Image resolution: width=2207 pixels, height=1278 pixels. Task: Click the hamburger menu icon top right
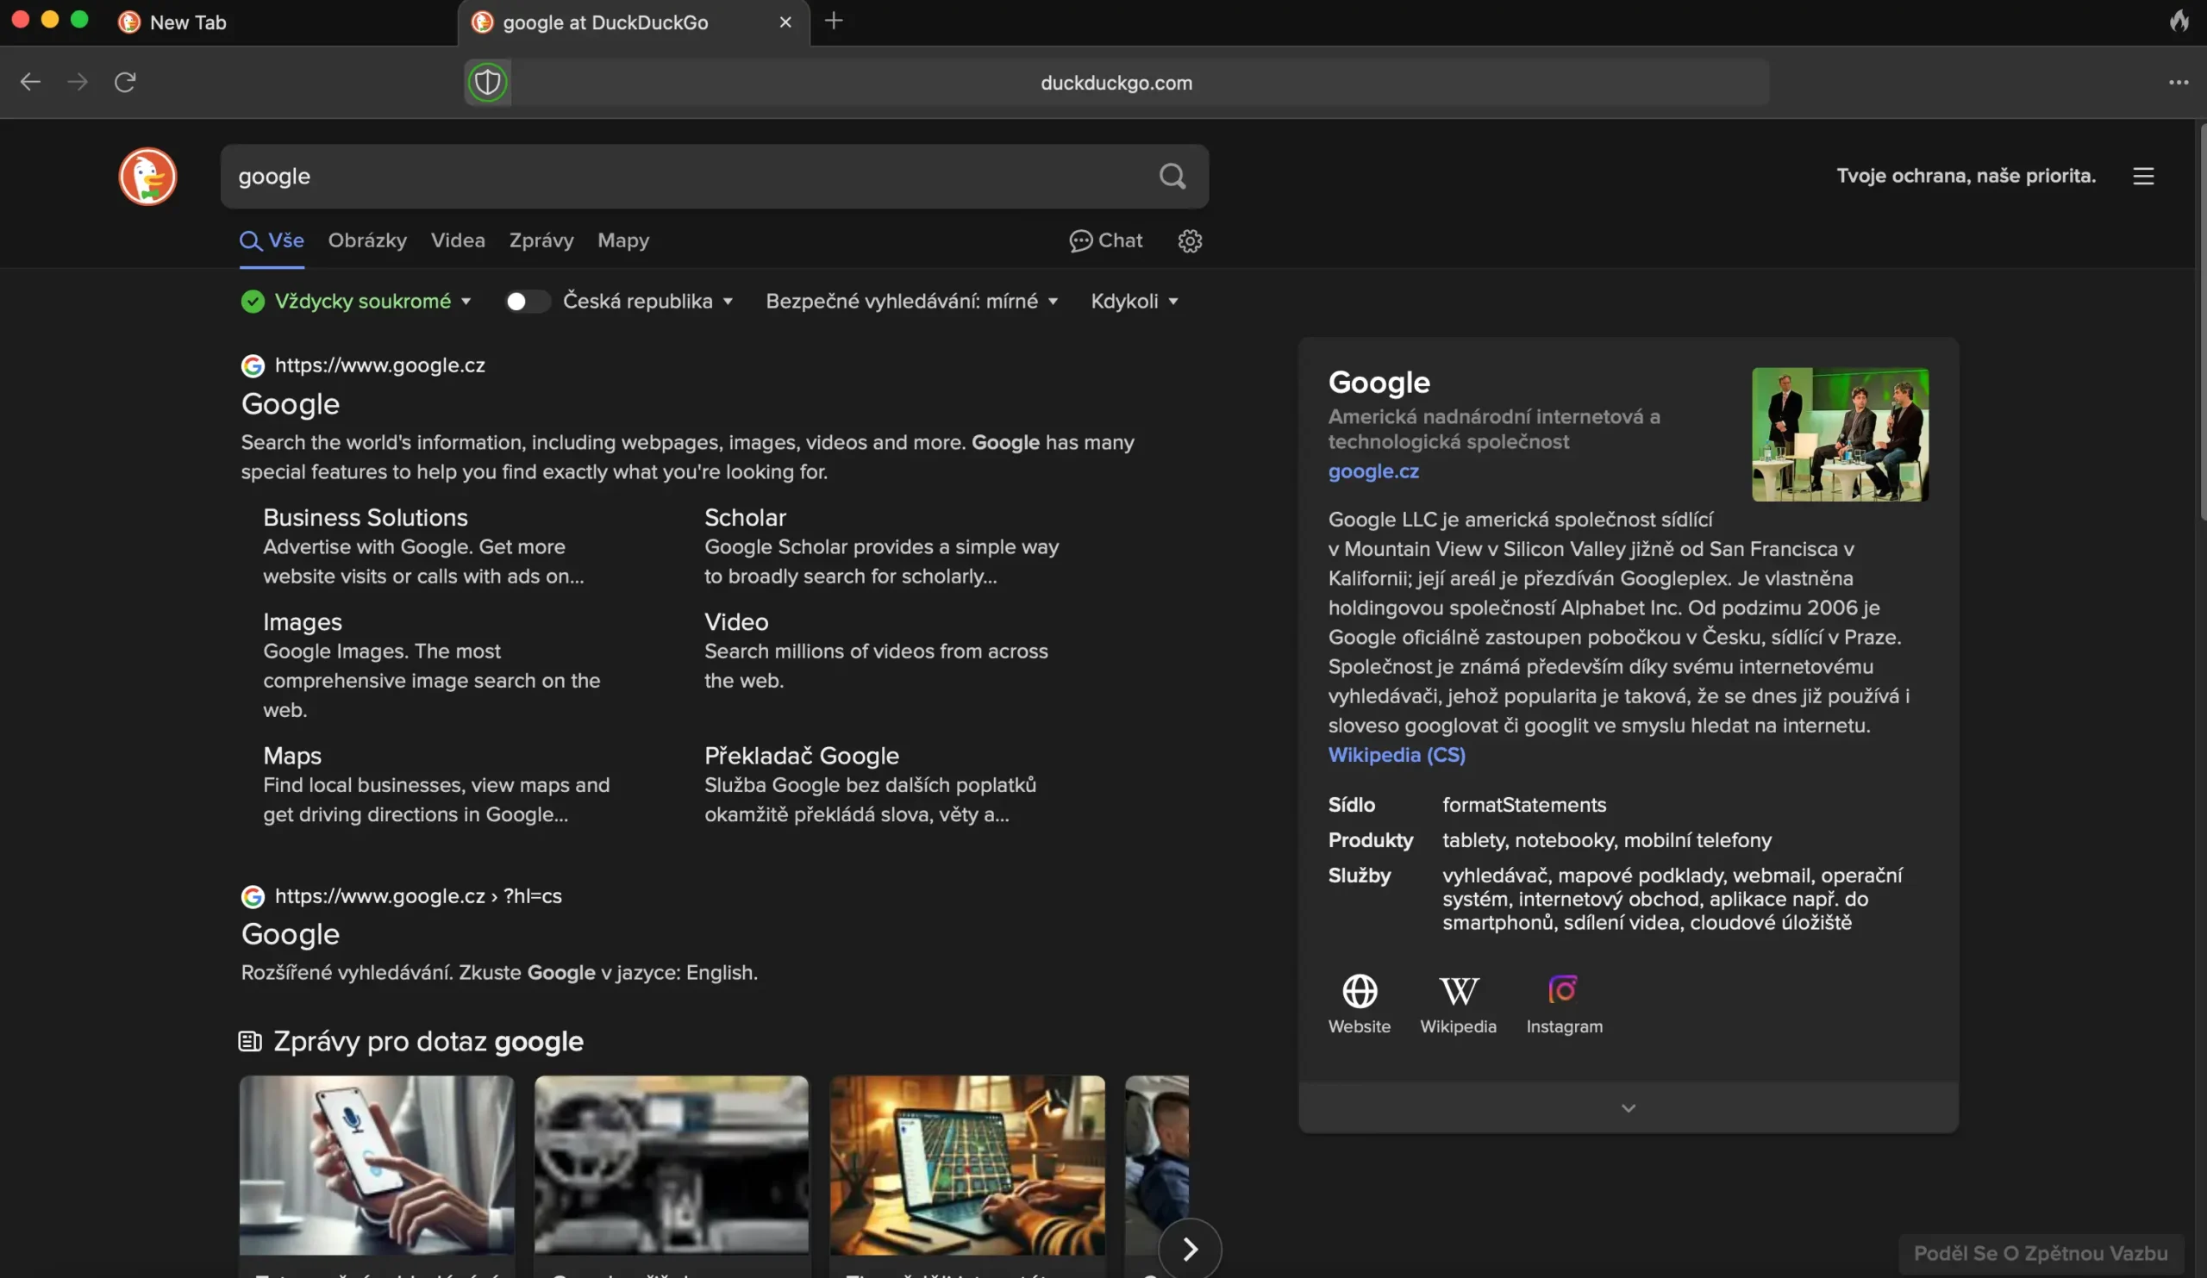pos(2145,175)
